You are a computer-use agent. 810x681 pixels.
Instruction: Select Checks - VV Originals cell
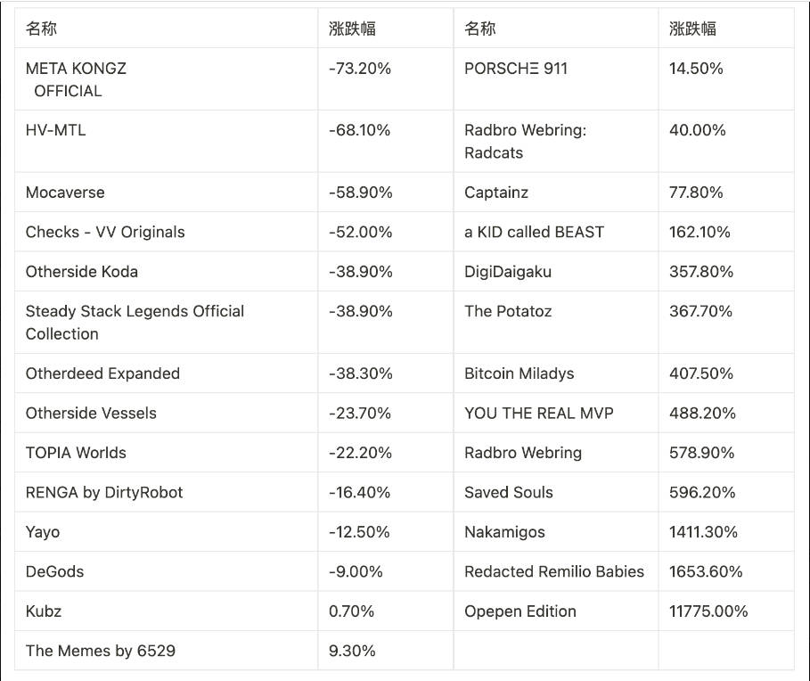105,232
